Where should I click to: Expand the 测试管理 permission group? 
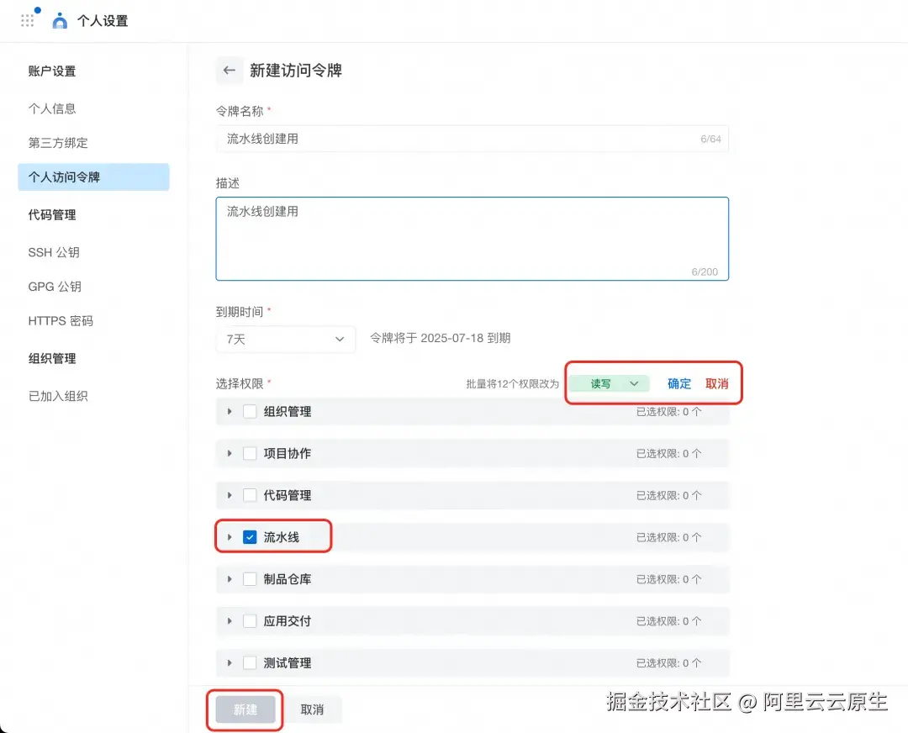[230, 663]
